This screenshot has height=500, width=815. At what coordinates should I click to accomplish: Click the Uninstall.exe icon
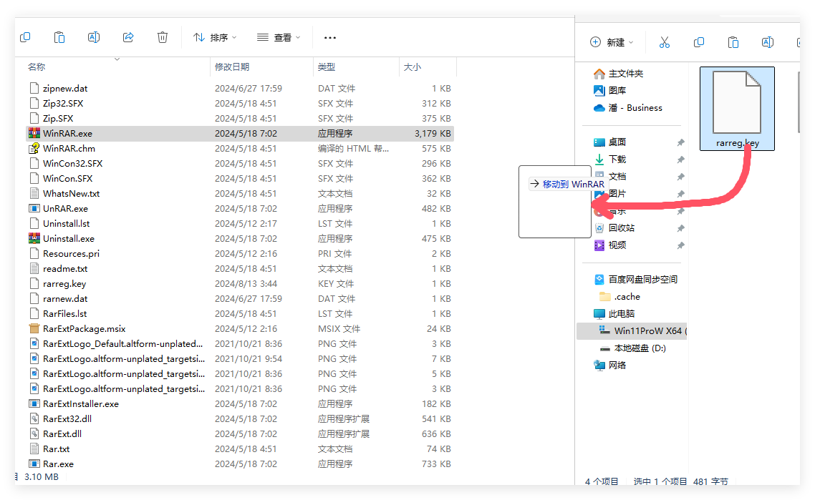pos(34,239)
